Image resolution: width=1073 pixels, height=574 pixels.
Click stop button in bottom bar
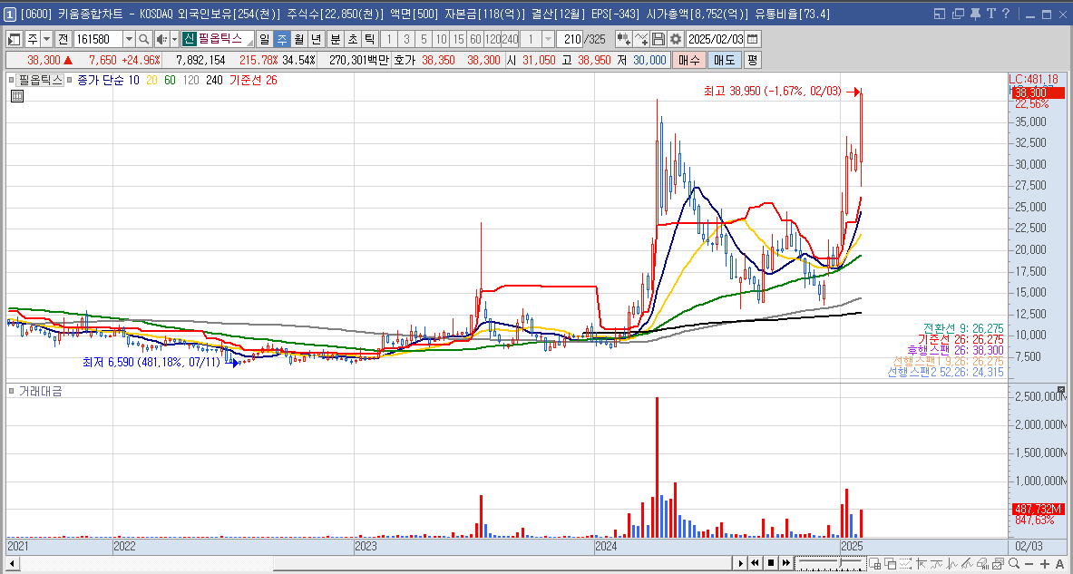(x=771, y=563)
